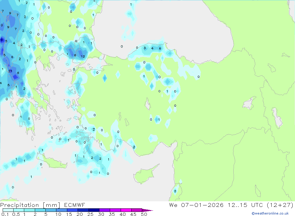
Task: Click legend scale label '10'
Action: point(58,214)
